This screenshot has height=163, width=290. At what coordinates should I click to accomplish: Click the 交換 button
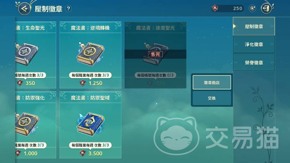pos(212,98)
